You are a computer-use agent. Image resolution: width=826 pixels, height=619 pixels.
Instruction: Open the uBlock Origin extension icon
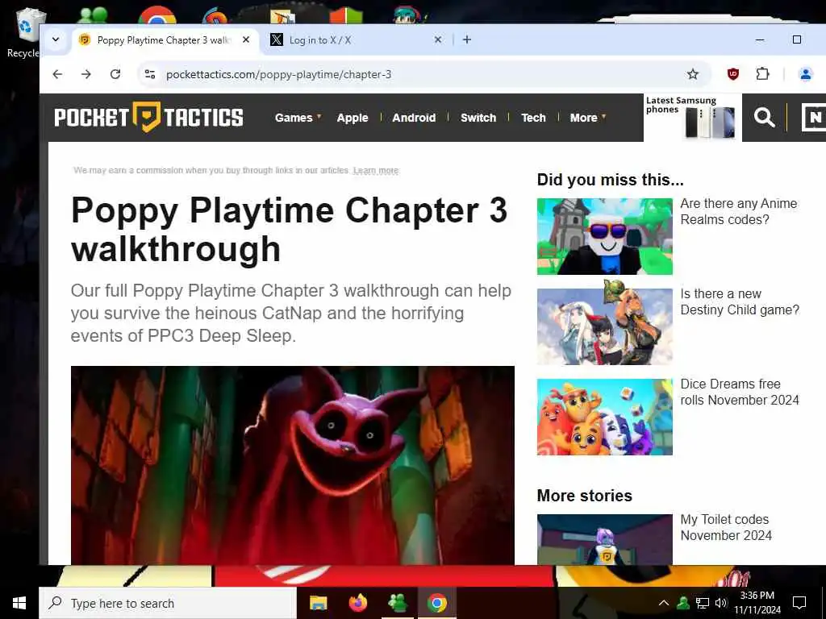[732, 74]
